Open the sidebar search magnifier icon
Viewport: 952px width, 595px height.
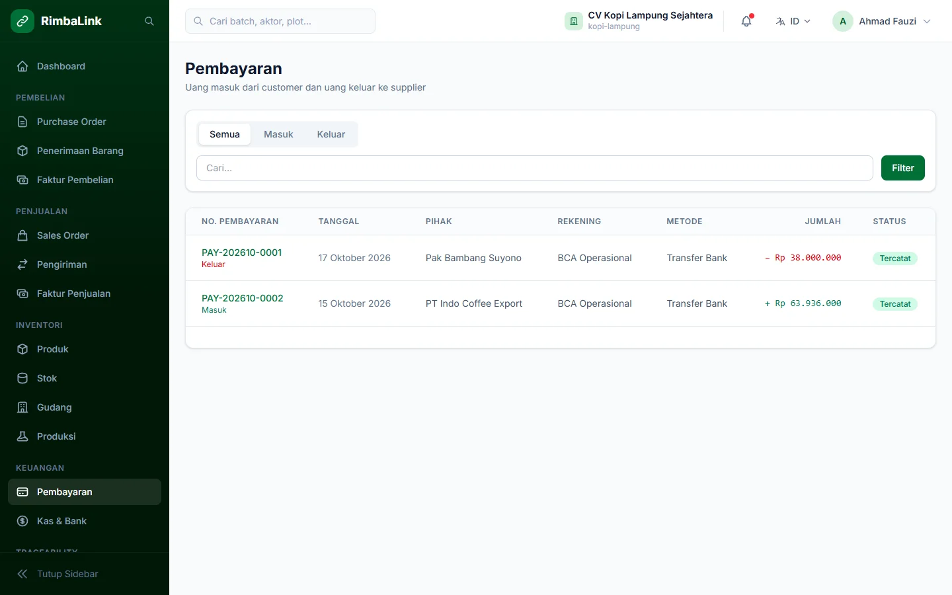[149, 21]
